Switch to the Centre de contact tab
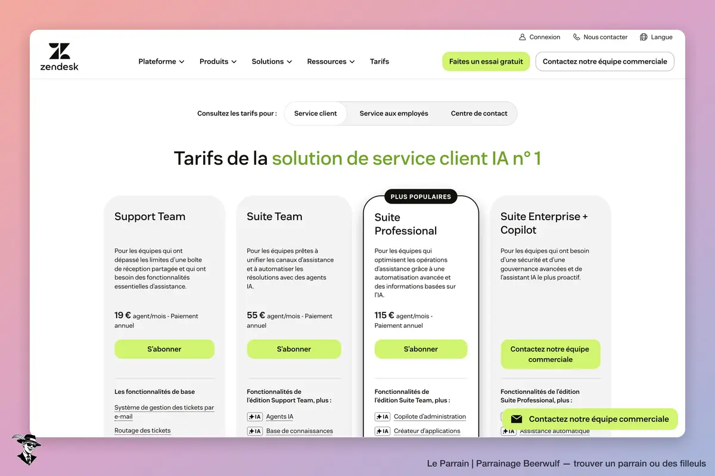This screenshot has height=476, width=715. [x=479, y=113]
